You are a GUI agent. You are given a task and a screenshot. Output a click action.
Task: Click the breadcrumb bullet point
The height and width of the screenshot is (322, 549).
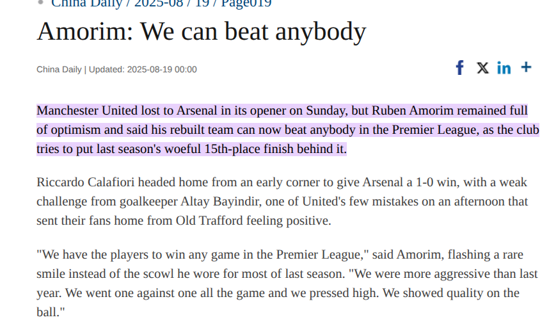pyautogui.click(x=40, y=3)
